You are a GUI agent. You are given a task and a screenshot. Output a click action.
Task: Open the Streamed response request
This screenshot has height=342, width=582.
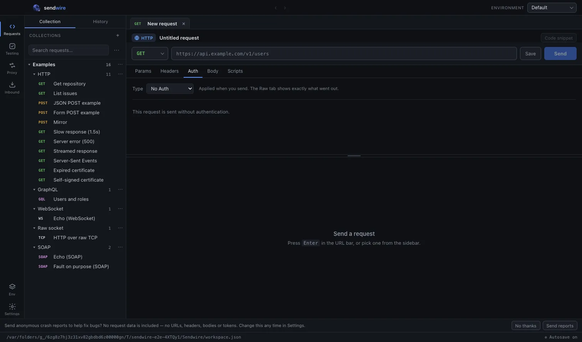pos(75,151)
